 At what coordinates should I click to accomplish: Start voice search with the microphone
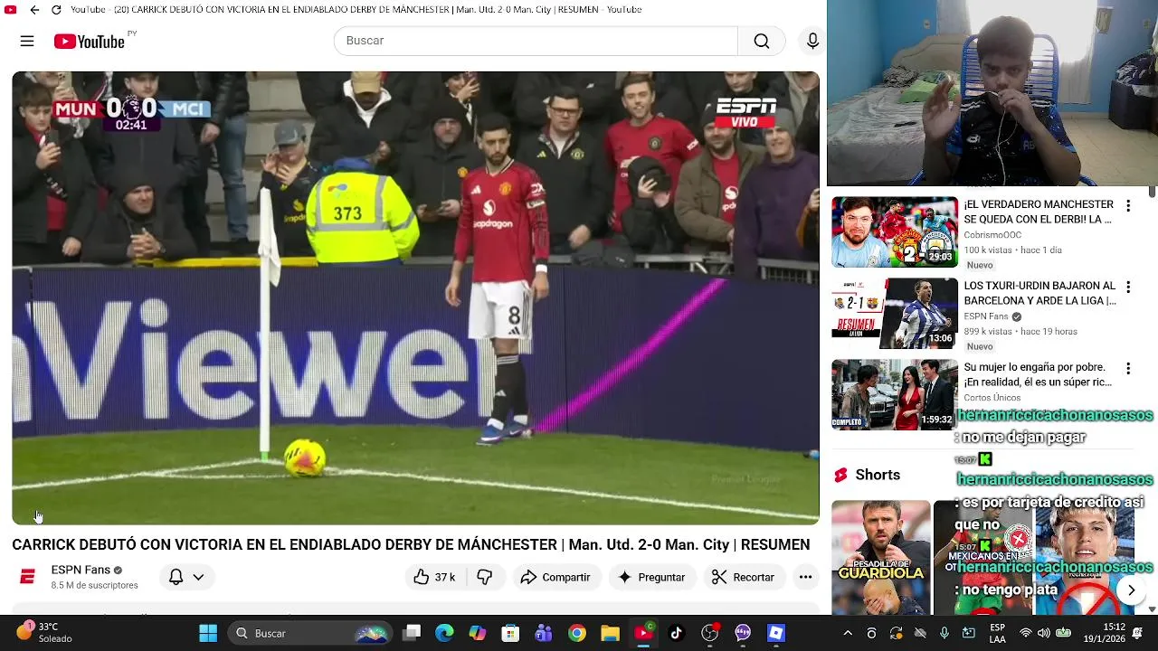pos(812,41)
